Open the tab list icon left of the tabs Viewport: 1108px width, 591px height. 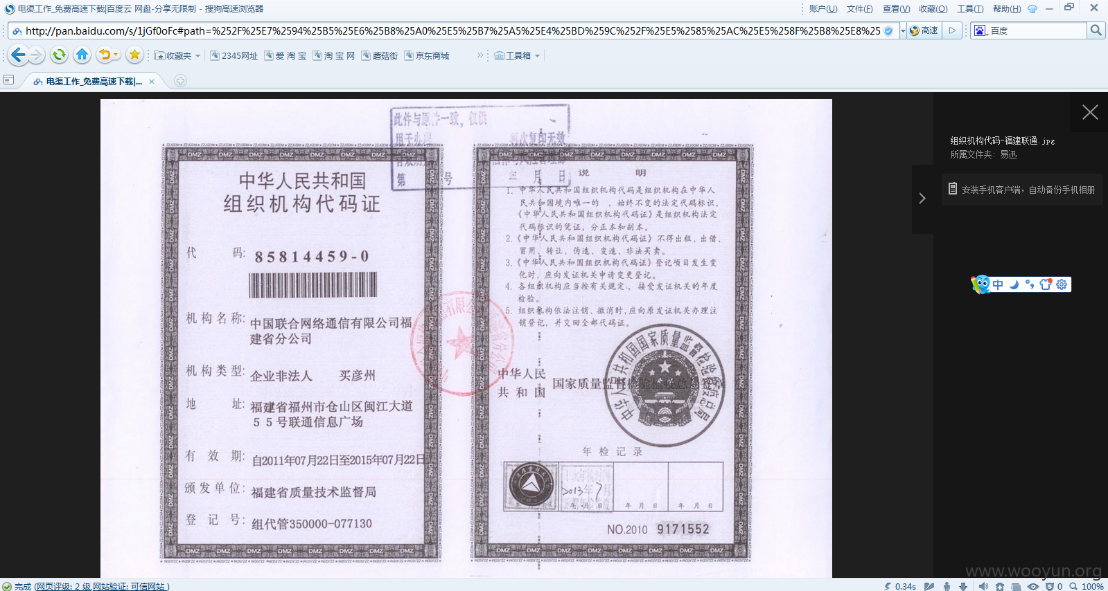[x=9, y=80]
